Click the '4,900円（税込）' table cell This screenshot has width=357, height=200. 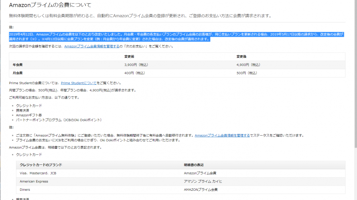coord(248,65)
